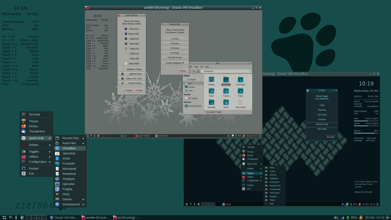Select Xkill in the sid Toggles submenu

tap(275, 204)
